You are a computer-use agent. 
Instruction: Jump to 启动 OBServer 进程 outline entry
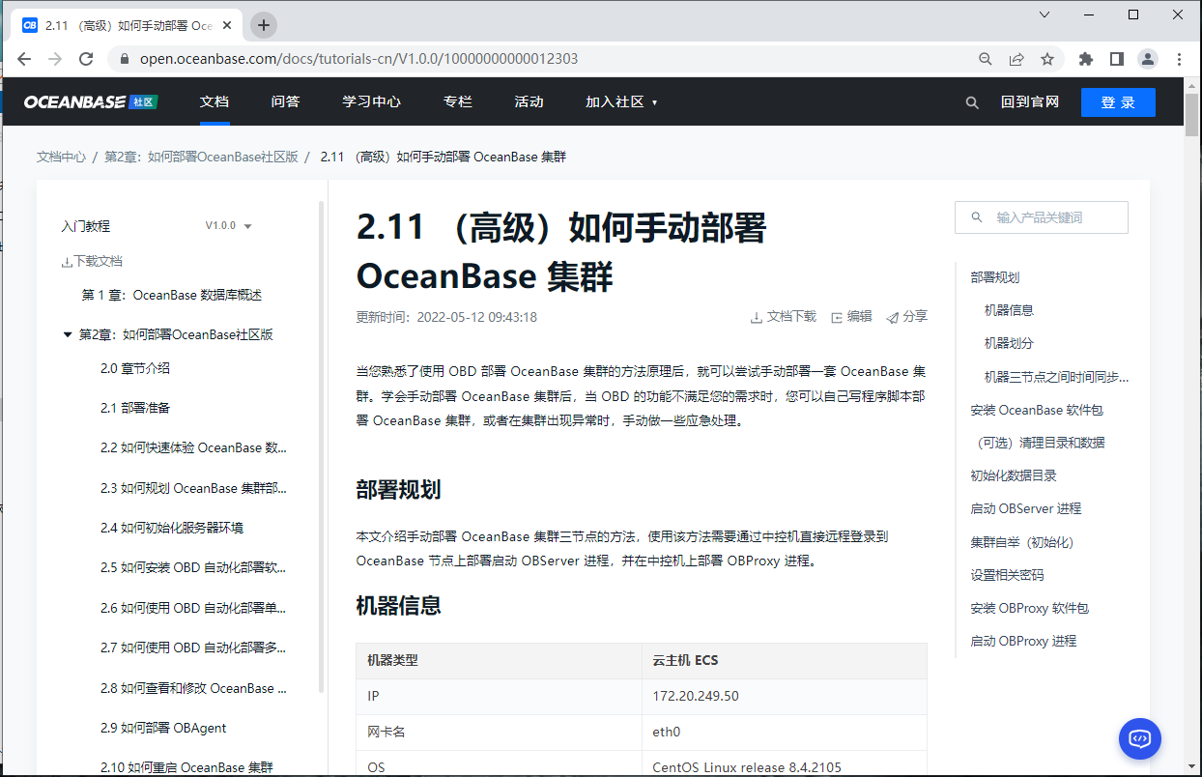(1026, 508)
